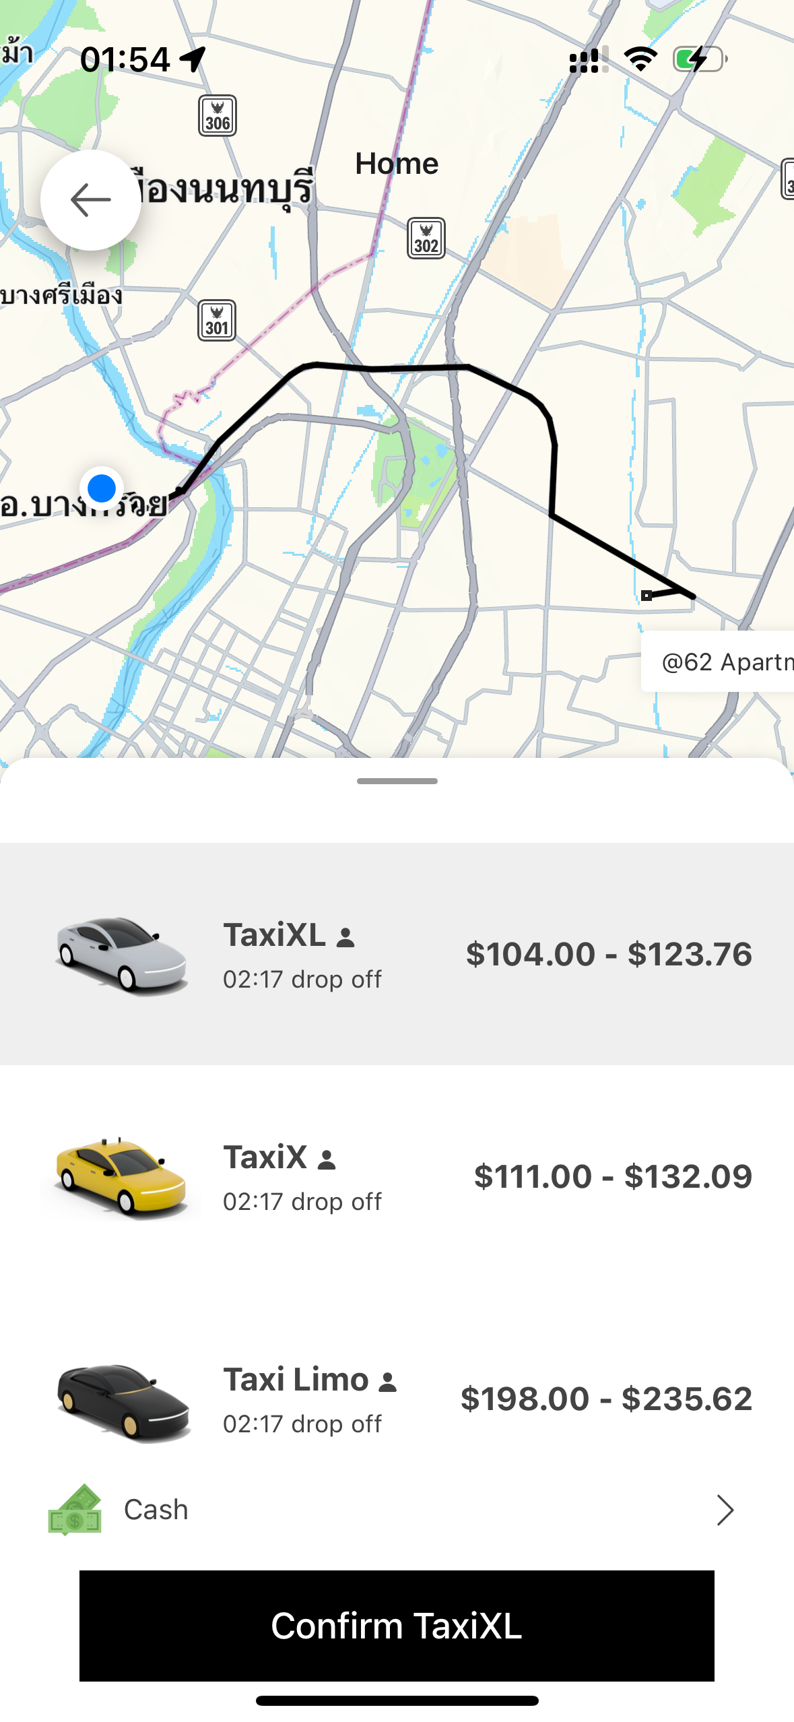Tap the black Taxi Limo car icon
This screenshot has width=794, height=1722.
pyautogui.click(x=123, y=1400)
